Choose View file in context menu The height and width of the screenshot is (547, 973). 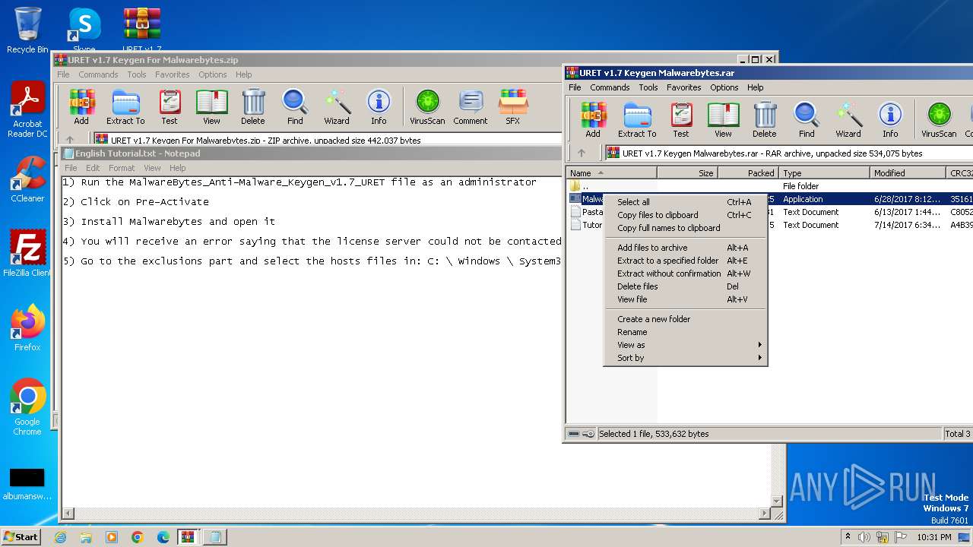click(x=685, y=299)
